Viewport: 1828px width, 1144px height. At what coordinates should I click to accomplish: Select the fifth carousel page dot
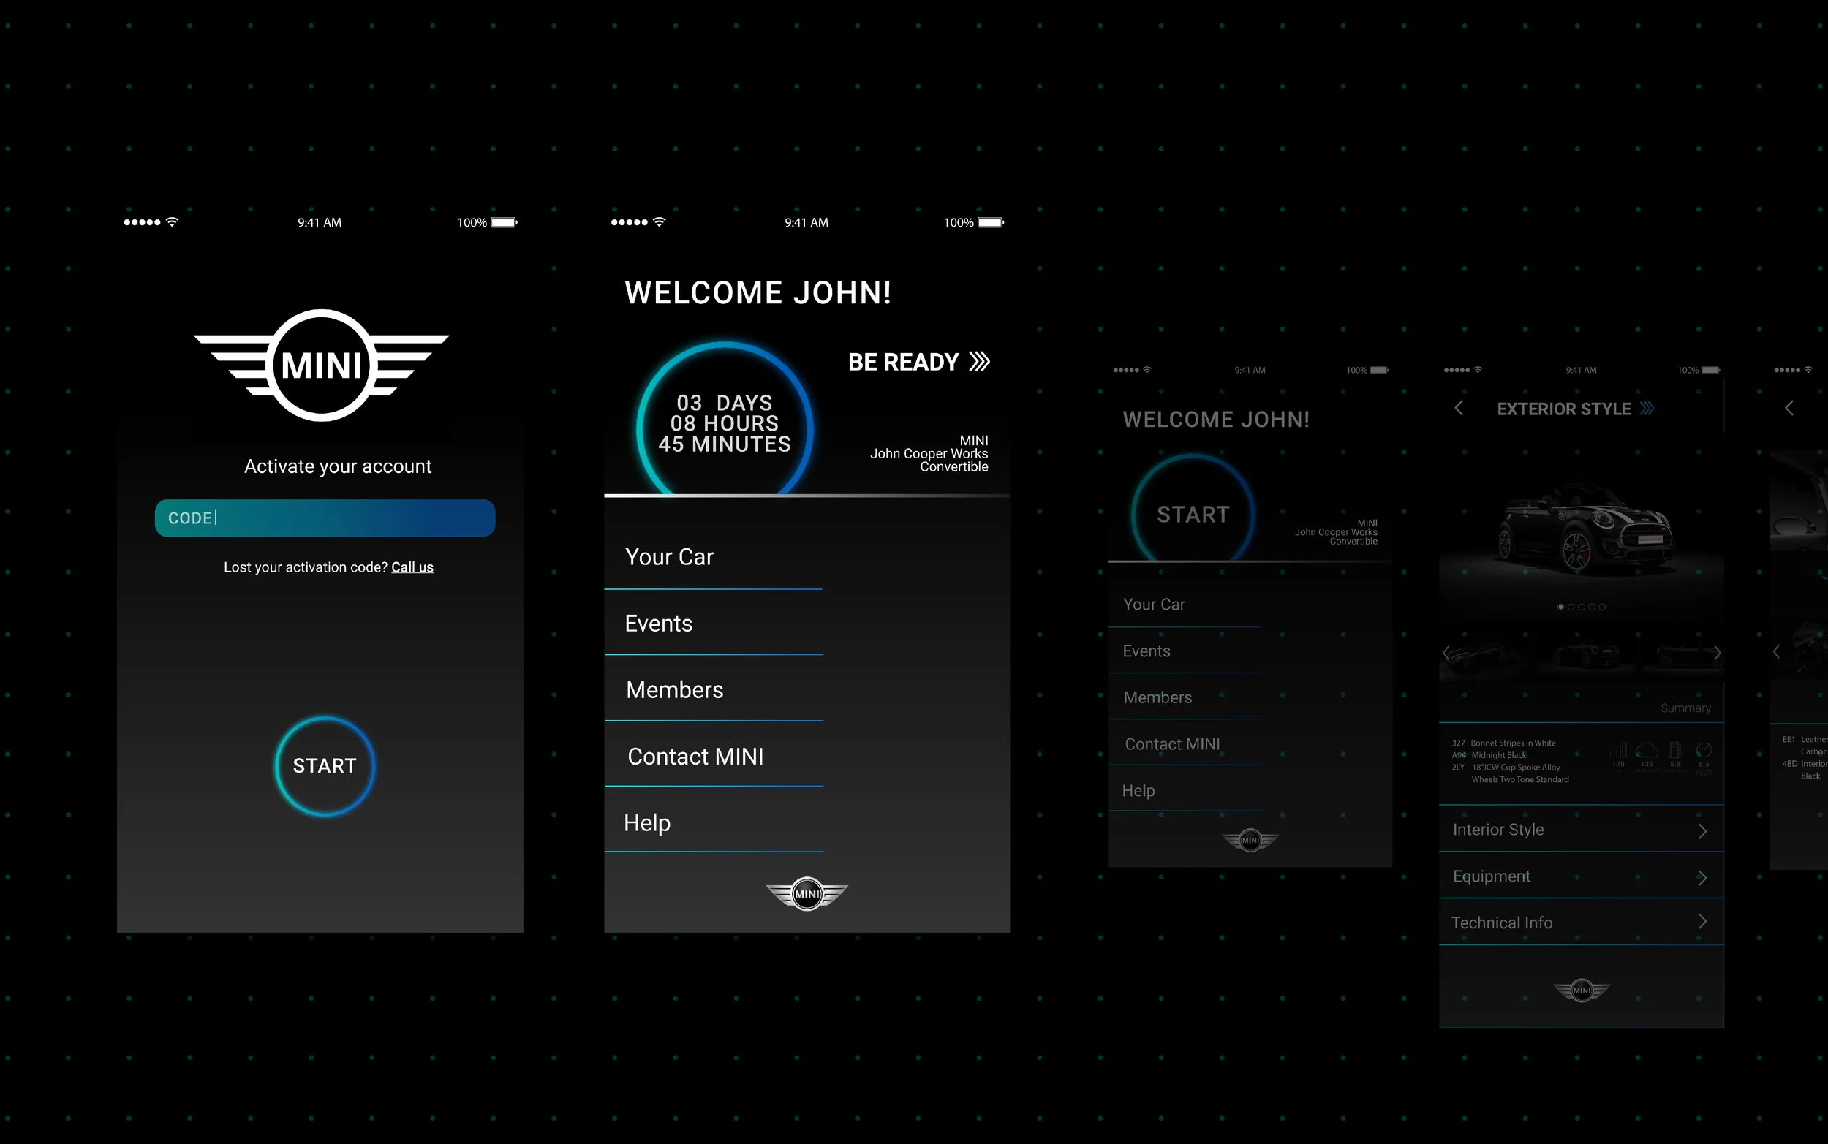tap(1602, 607)
